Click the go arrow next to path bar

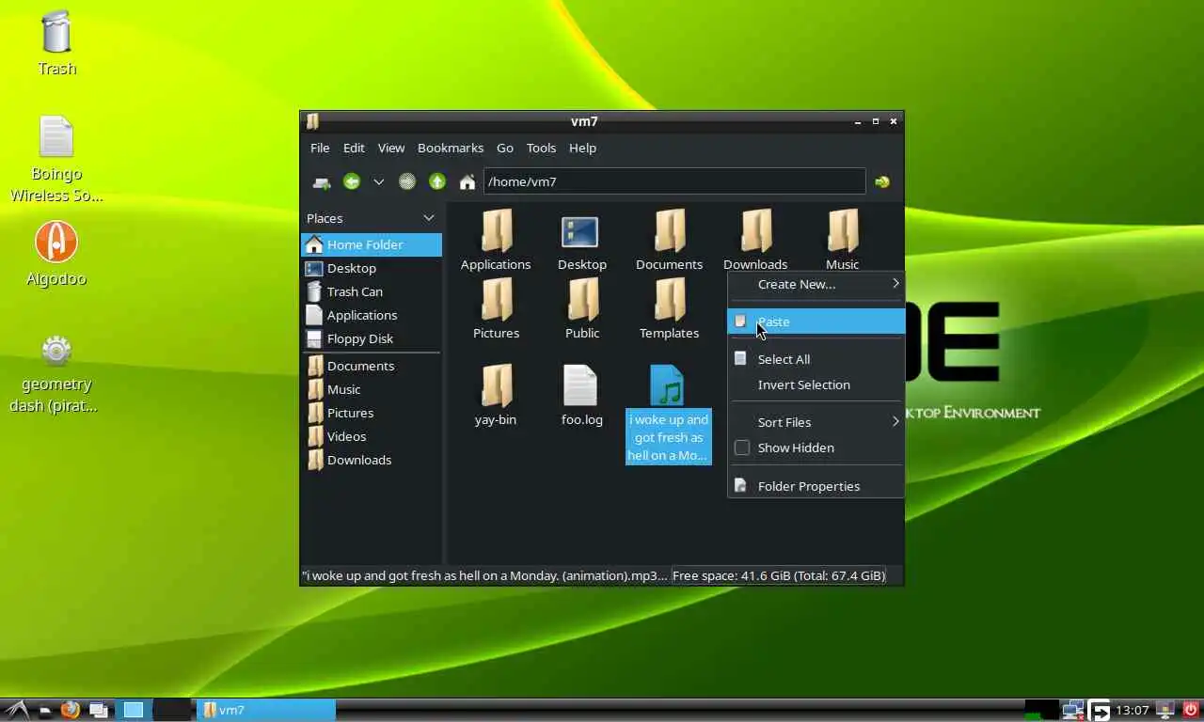(882, 181)
